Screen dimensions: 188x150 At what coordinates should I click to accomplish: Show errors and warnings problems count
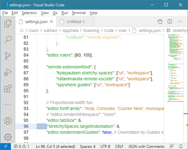[x=21, y=146]
